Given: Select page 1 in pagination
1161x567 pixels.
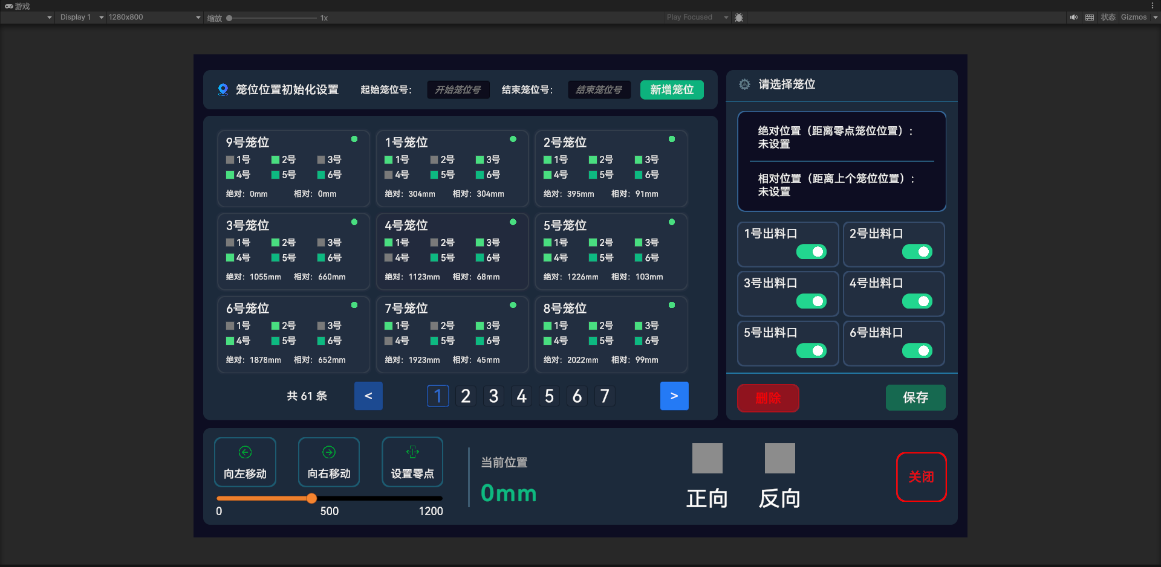Looking at the screenshot, I should pos(438,396).
